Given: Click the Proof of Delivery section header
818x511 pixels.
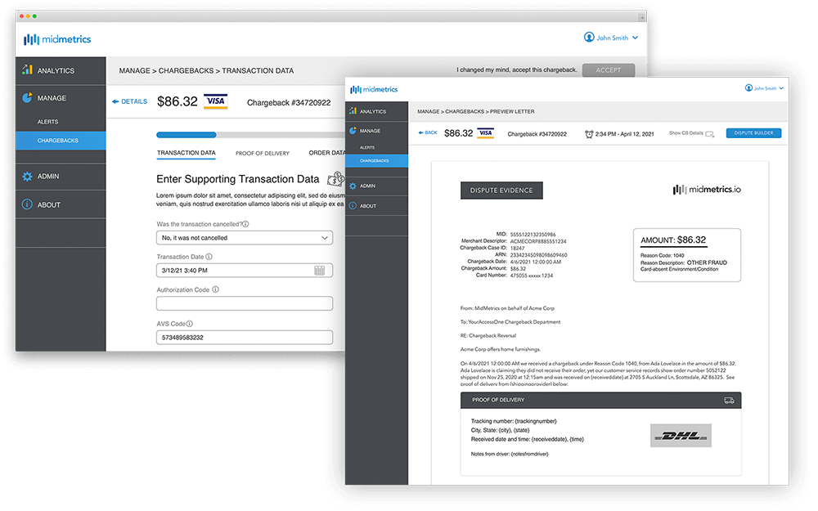Looking at the screenshot, I should click(x=601, y=400).
